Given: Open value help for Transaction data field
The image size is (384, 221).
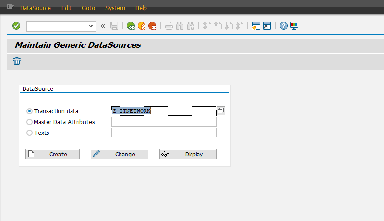Looking at the screenshot, I should [221, 111].
